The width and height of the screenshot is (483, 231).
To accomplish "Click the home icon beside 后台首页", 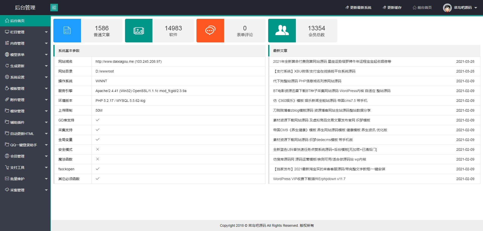I will click(x=7, y=21).
